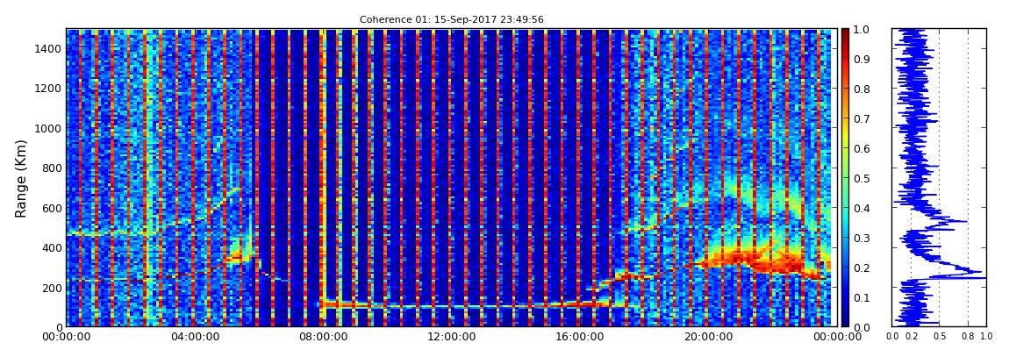Click the 04:00:00 time axis label

point(194,337)
